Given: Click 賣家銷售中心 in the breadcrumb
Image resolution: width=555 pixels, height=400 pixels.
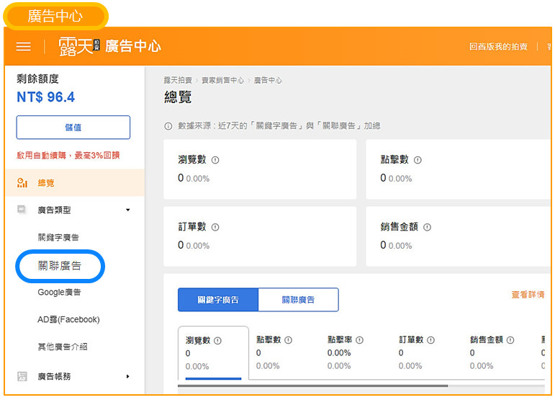Looking at the screenshot, I should tap(222, 80).
